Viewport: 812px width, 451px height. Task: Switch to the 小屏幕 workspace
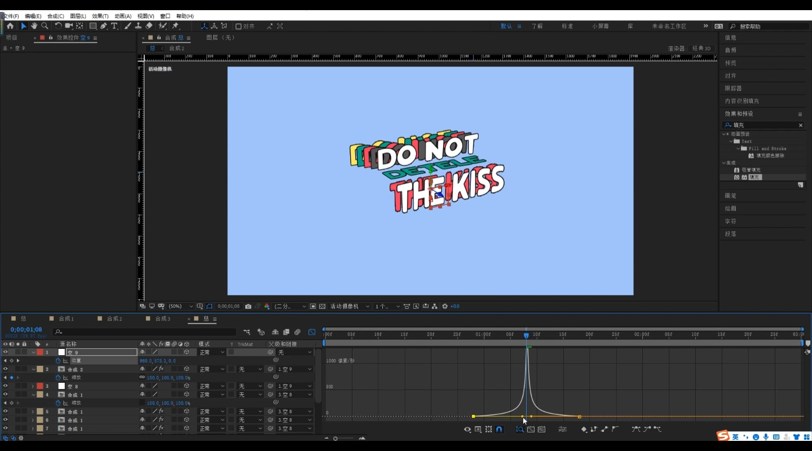(601, 26)
